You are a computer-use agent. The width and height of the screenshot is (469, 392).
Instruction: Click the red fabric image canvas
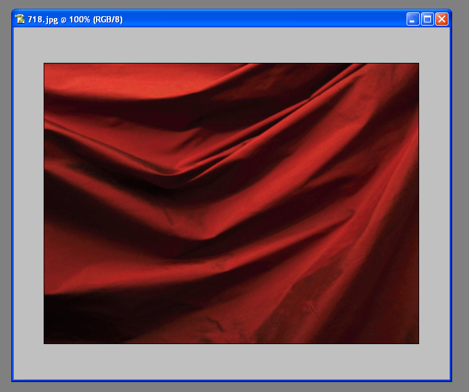pyautogui.click(x=231, y=203)
